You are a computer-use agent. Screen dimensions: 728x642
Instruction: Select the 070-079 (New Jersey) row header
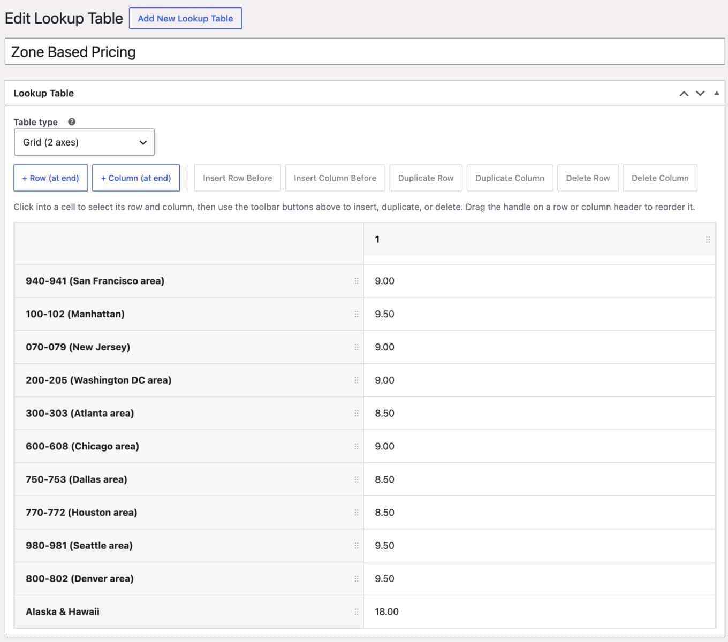189,347
